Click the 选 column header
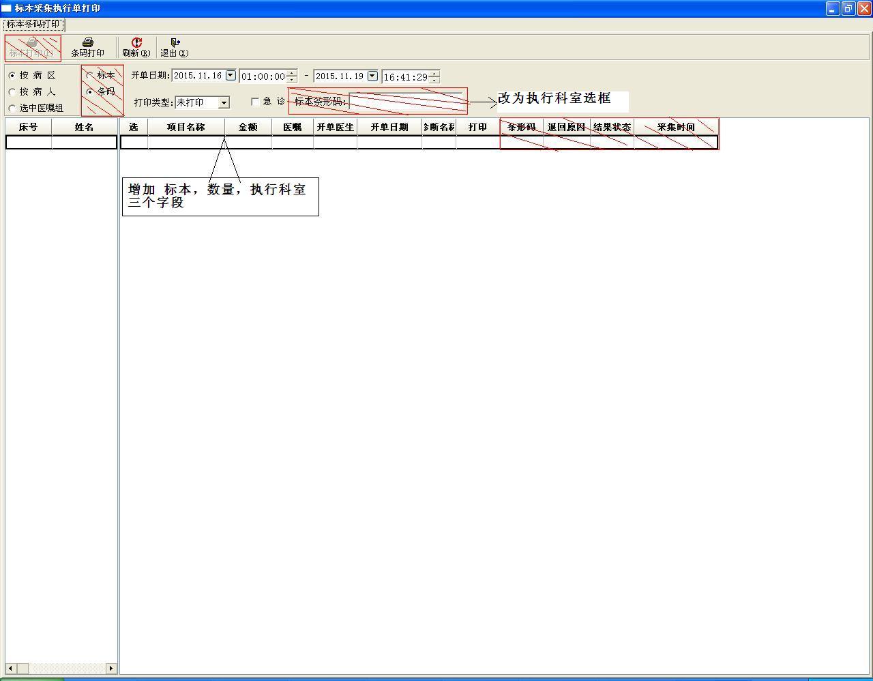The width and height of the screenshot is (873, 681). pyautogui.click(x=134, y=127)
